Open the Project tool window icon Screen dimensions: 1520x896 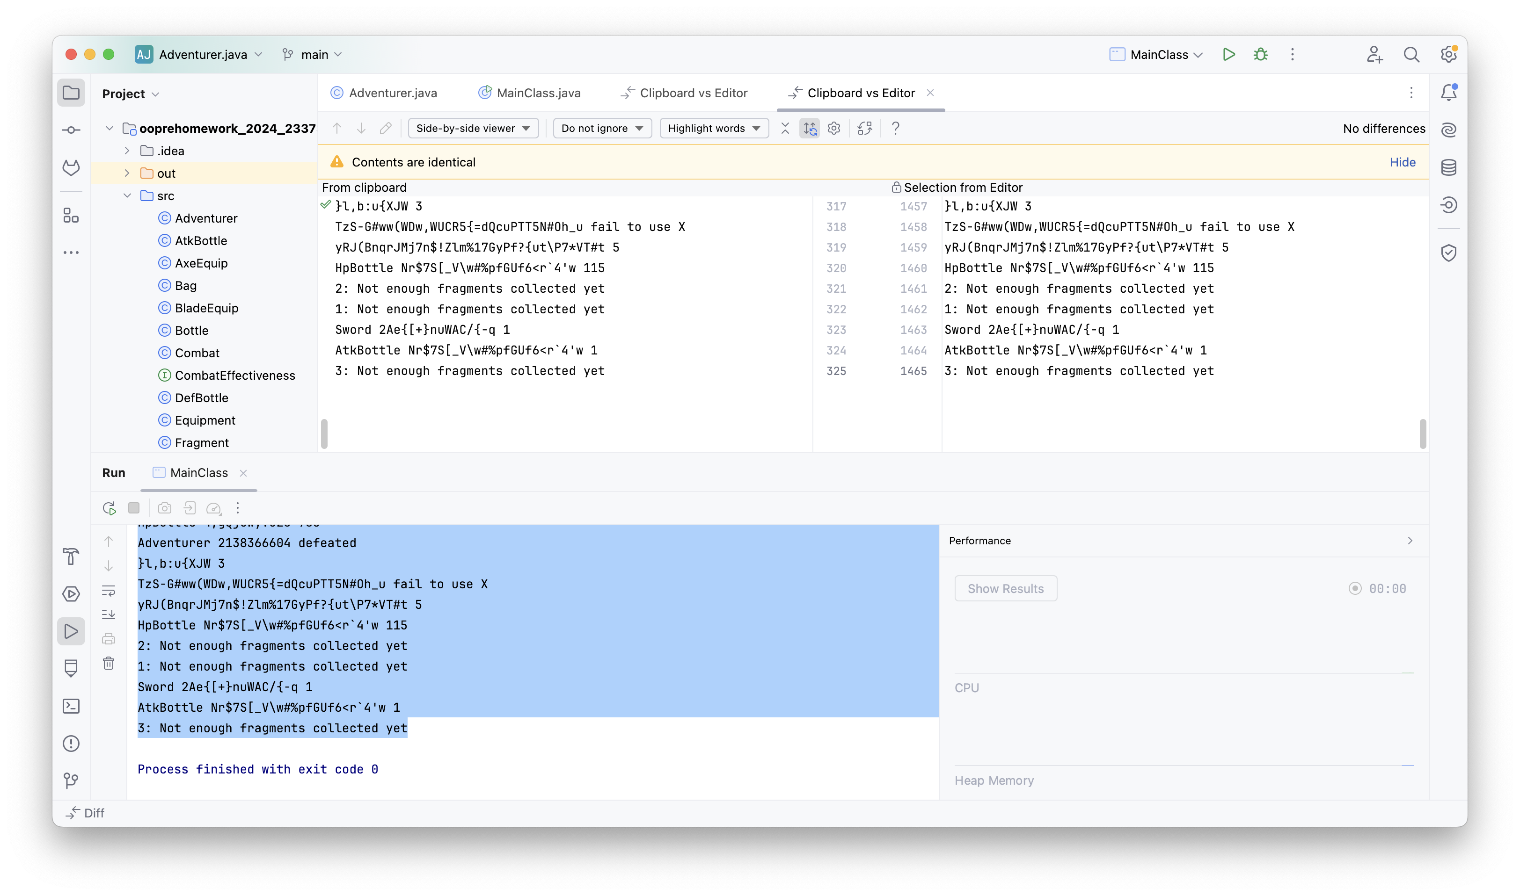coord(71,93)
